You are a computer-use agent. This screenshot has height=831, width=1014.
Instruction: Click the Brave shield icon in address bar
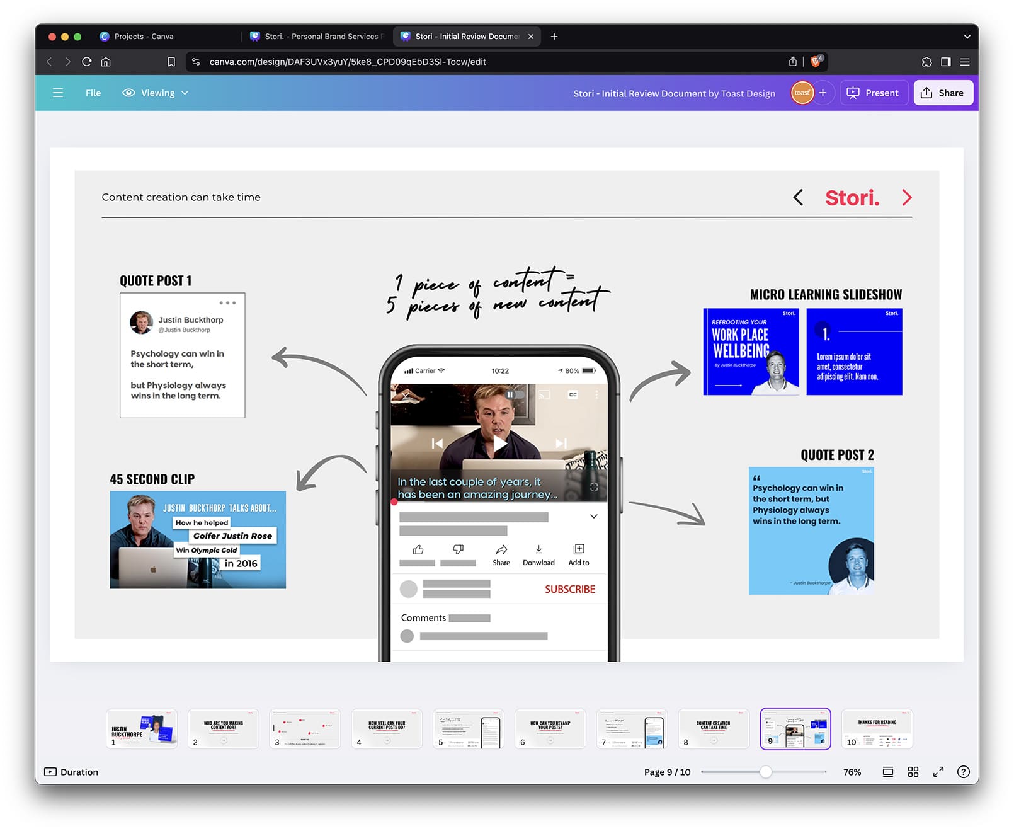(816, 62)
